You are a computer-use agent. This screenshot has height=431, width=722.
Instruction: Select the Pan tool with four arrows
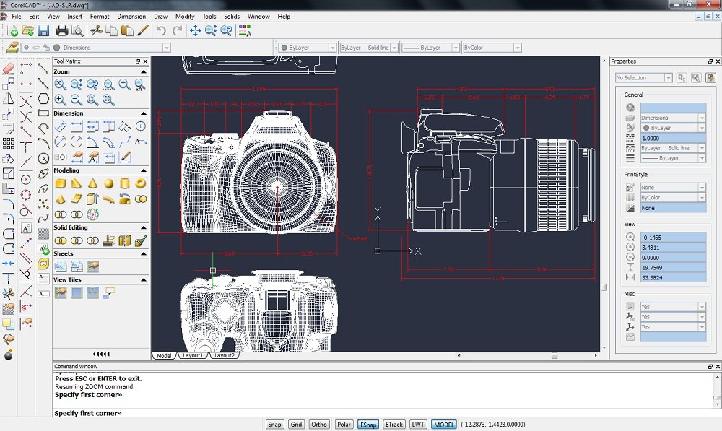tap(195, 30)
